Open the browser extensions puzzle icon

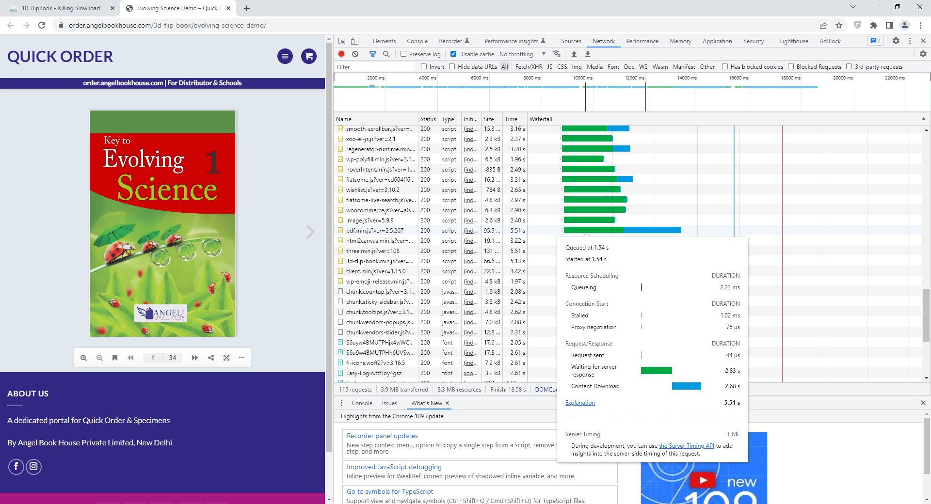click(x=874, y=25)
